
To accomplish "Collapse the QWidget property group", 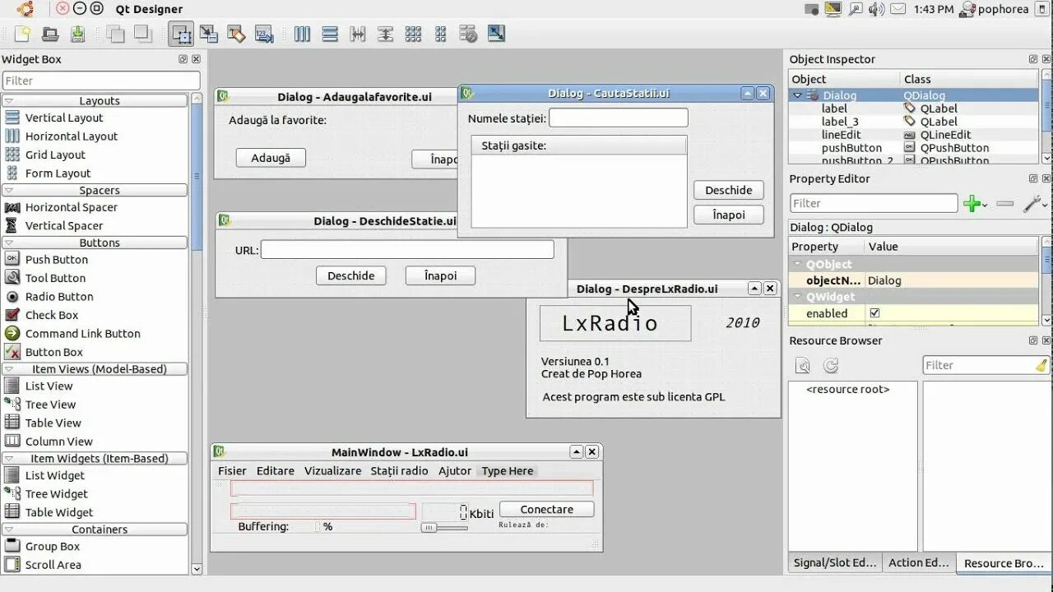I will (x=797, y=297).
